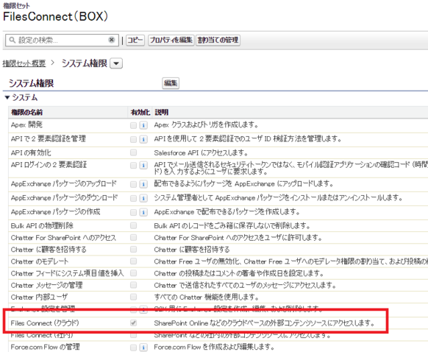Image resolution: width=428 pixels, height=352 pixels.
Task: Open the info icon for AppExchange パッケージの作成
Action: pyautogui.click(x=143, y=212)
